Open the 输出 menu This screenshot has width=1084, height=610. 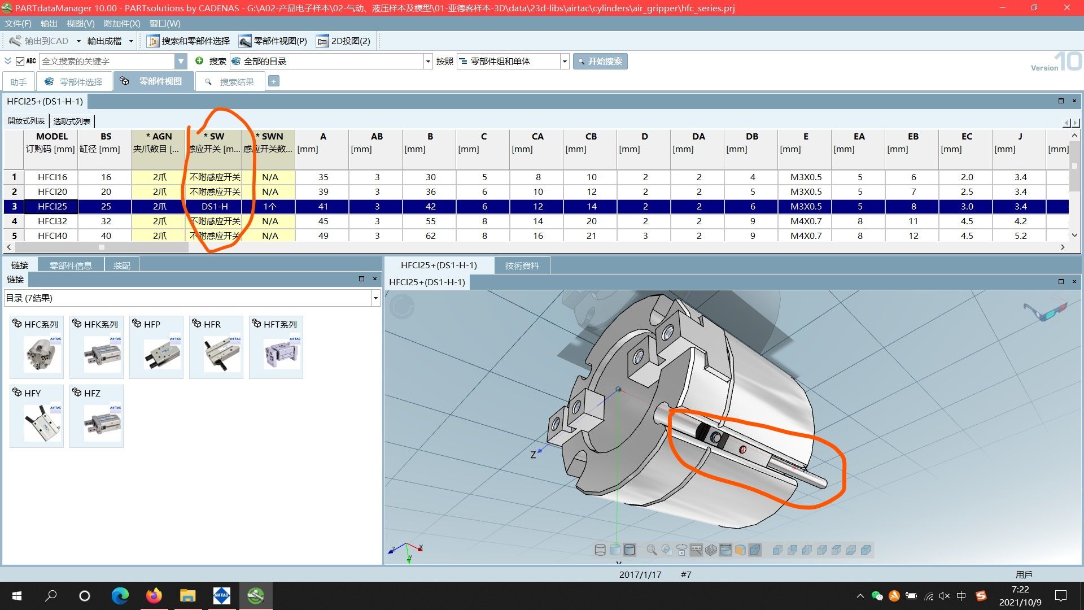pyautogui.click(x=49, y=23)
